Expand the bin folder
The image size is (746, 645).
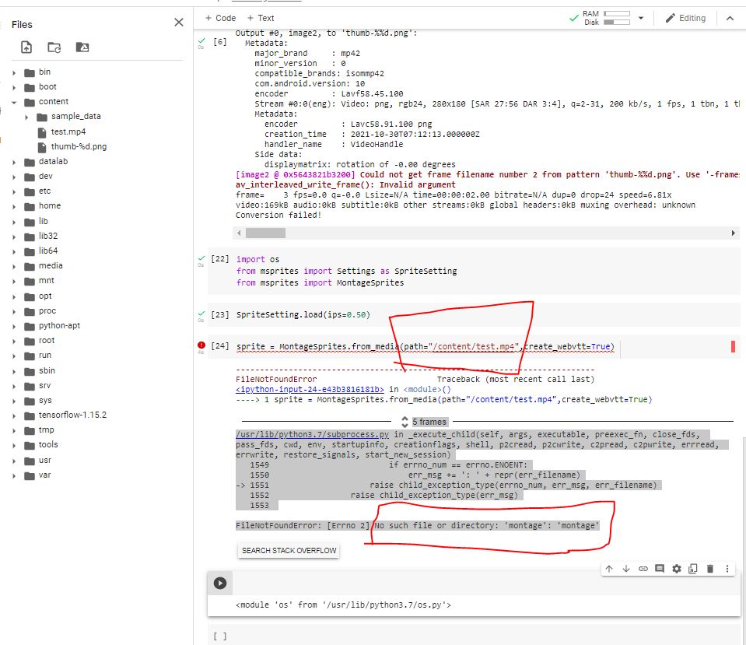(x=14, y=72)
